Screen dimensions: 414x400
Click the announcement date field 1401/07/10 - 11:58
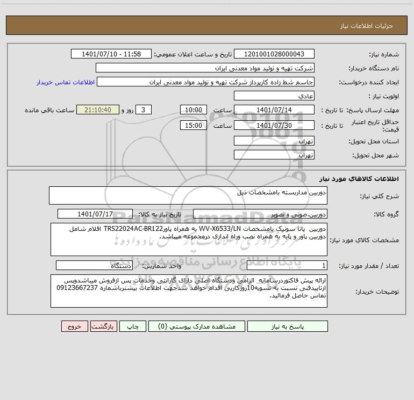point(111,54)
